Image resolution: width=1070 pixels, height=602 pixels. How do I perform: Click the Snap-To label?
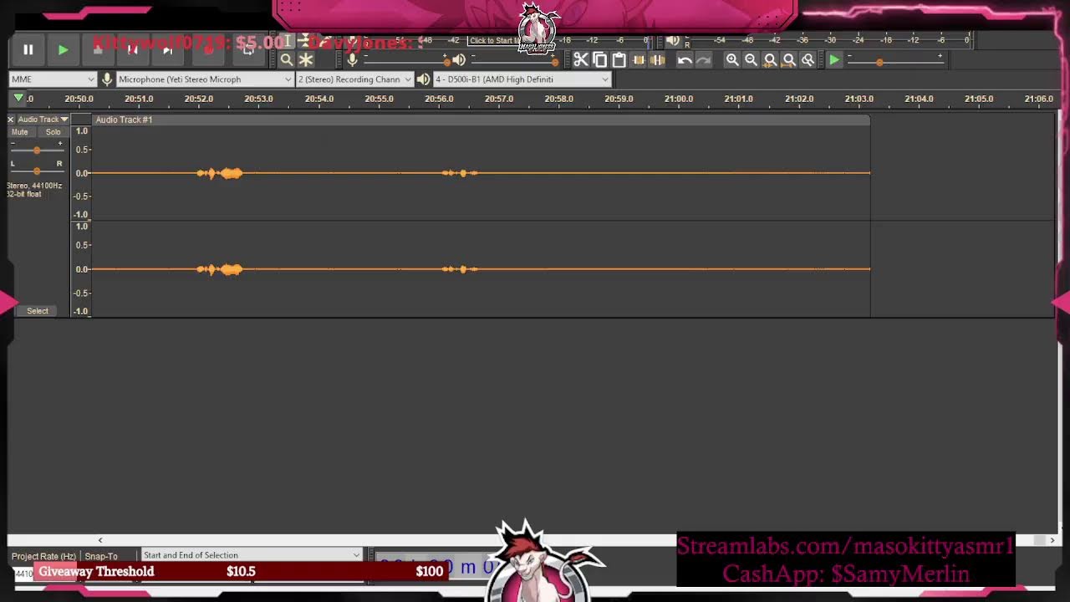pos(101,556)
